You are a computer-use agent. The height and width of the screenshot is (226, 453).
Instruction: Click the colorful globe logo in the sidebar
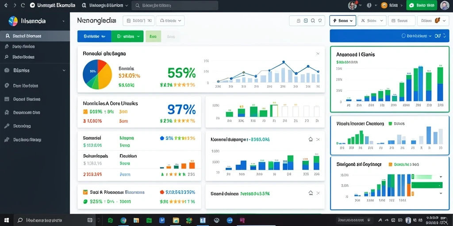click(13, 21)
